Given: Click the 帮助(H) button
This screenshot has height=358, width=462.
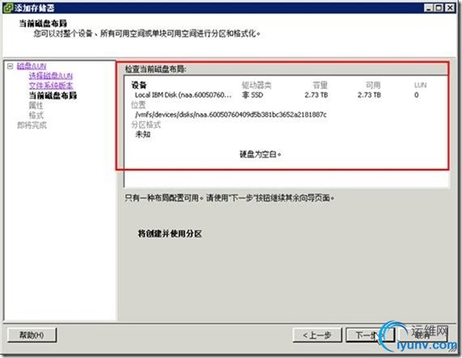Looking at the screenshot, I should pyautogui.click(x=32, y=335).
